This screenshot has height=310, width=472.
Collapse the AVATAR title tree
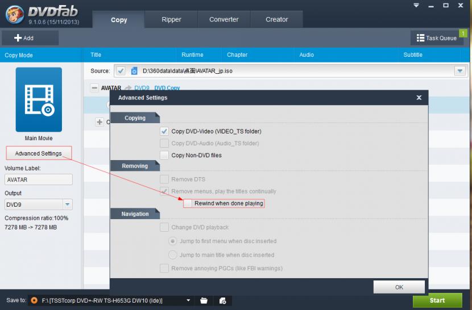point(94,88)
